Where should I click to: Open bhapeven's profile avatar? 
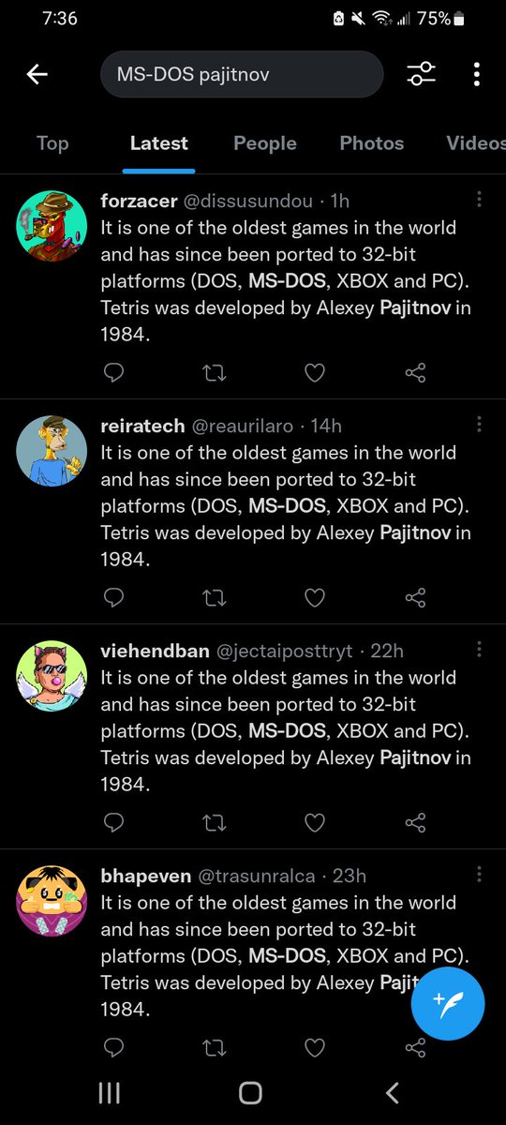pos(52,901)
